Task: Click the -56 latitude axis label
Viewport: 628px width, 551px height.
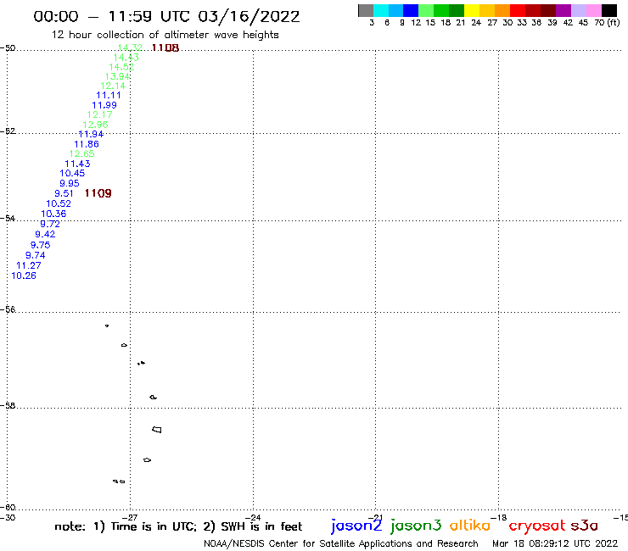Action: coord(8,309)
